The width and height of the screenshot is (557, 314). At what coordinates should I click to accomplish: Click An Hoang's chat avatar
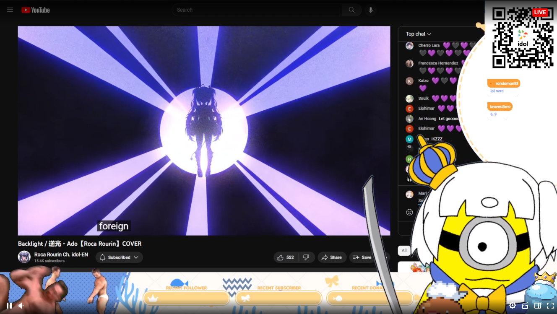pos(410,119)
